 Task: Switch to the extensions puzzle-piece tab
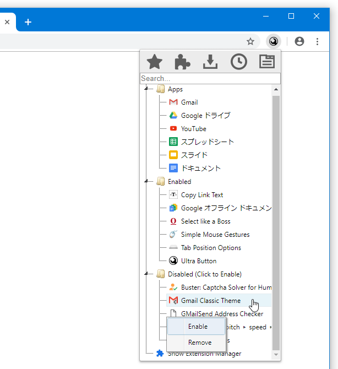(182, 62)
